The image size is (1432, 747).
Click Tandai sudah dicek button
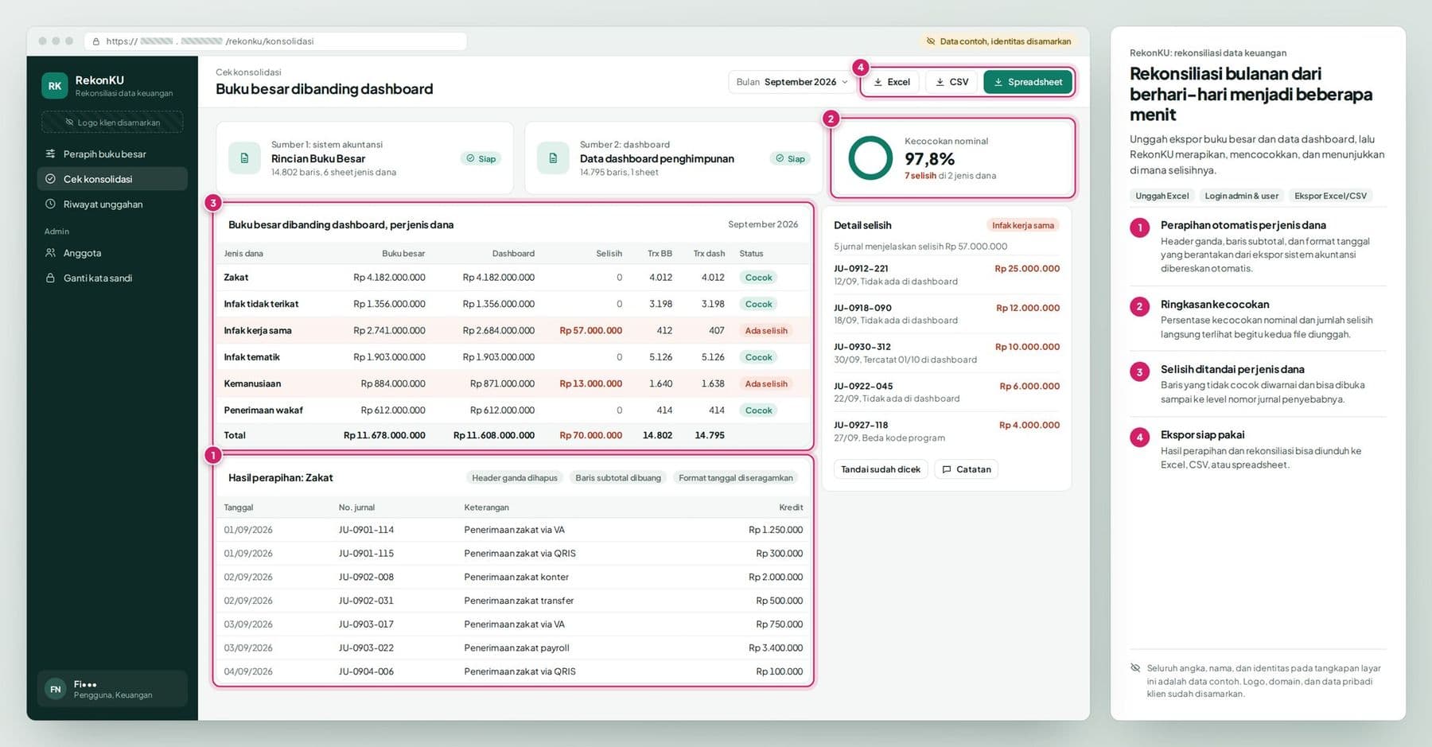[x=881, y=469]
